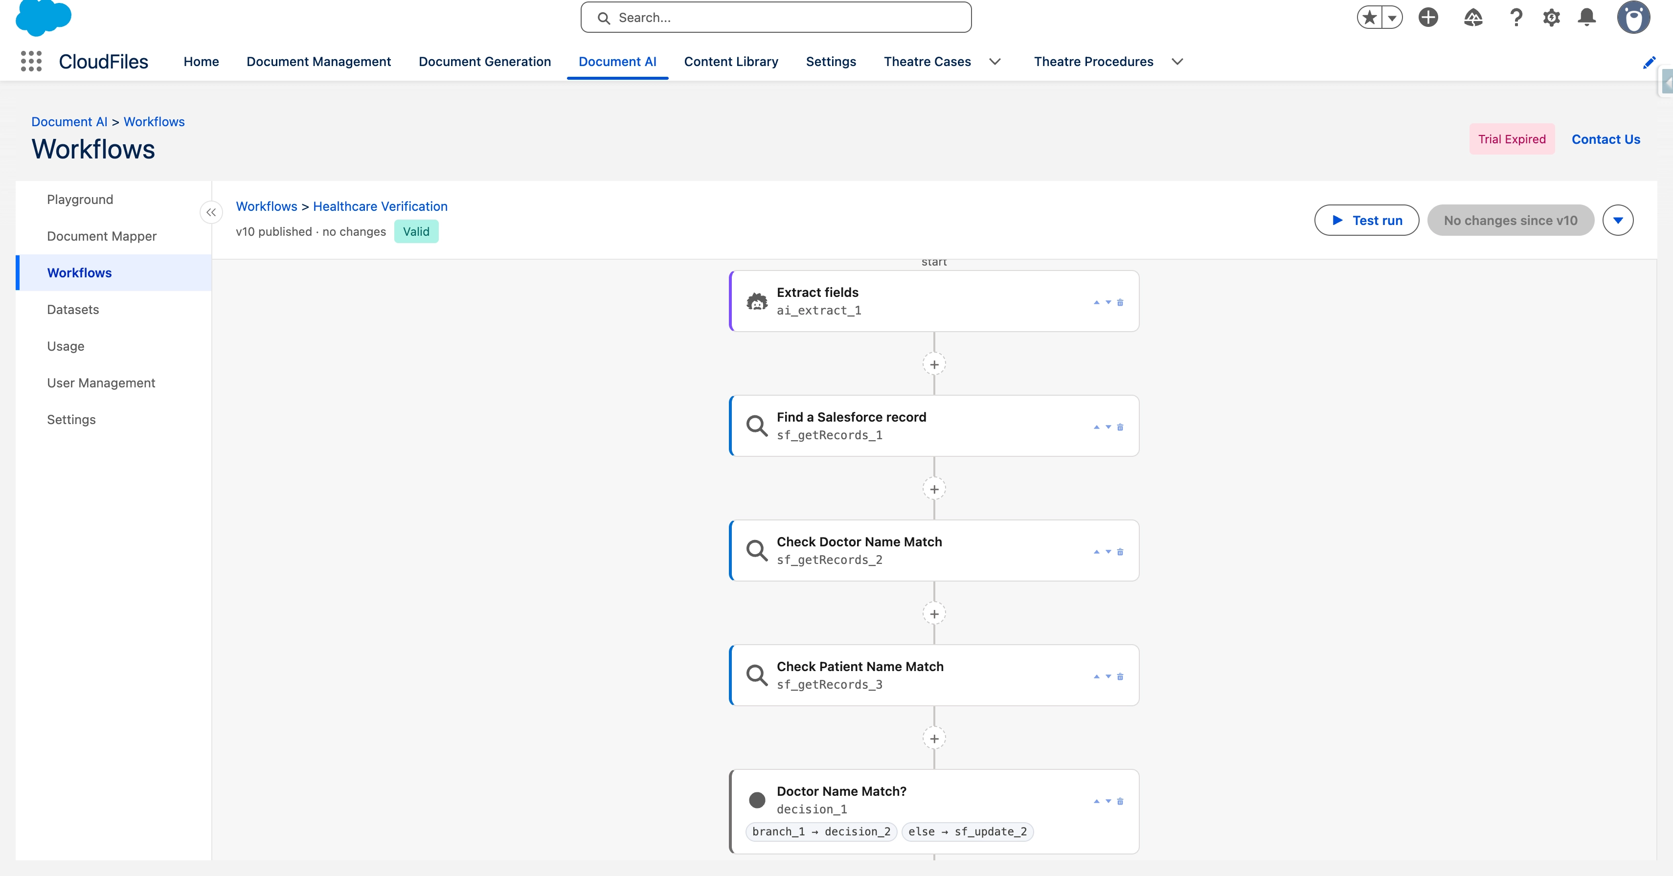Open the favorites star icon
This screenshot has width=1673, height=876.
click(1369, 18)
